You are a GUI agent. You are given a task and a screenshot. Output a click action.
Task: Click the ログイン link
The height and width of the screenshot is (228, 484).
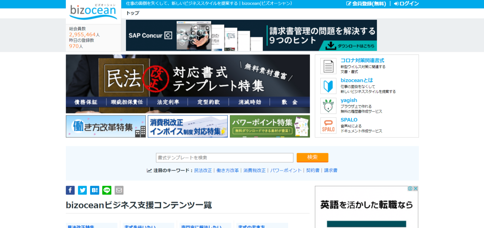(407, 4)
